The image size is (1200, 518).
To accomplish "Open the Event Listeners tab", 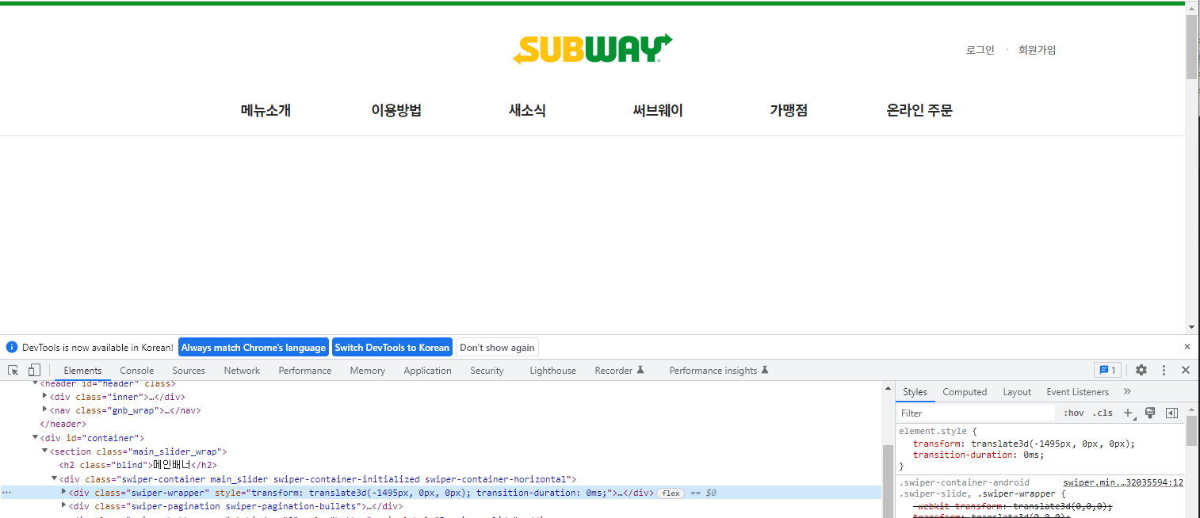I will [x=1078, y=391].
